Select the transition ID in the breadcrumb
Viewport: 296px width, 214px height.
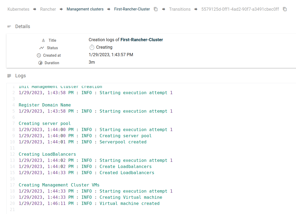[x=240, y=9]
